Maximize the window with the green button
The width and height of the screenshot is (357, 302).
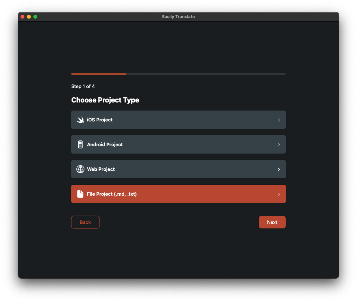point(35,17)
